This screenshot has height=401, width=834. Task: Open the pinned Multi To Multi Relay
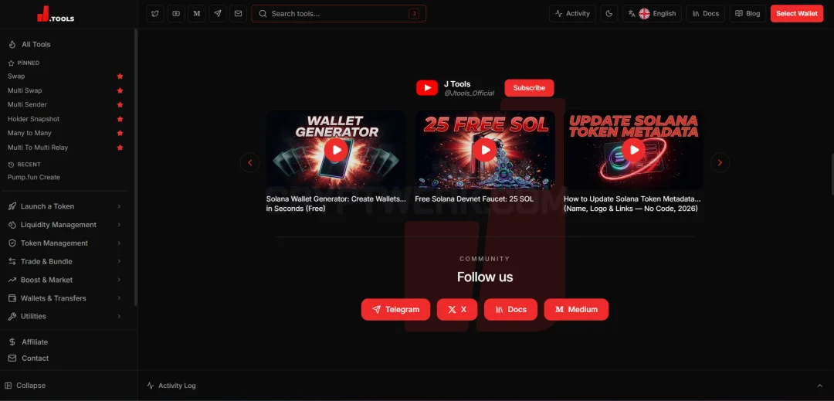pos(38,148)
